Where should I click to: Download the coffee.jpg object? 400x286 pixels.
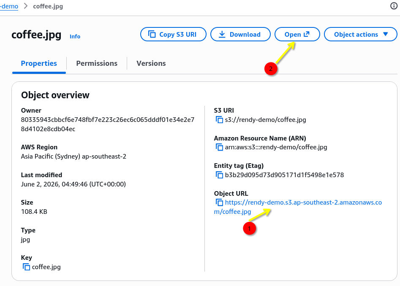[x=240, y=34]
